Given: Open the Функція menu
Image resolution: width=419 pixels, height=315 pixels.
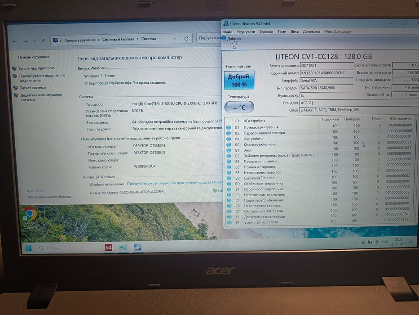Looking at the screenshot, I should click(x=266, y=31).
